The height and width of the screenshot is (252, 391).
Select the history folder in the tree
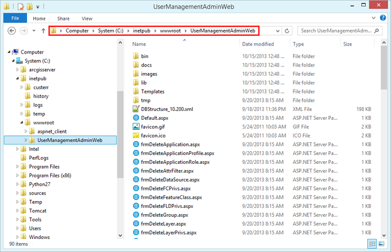(x=41, y=96)
